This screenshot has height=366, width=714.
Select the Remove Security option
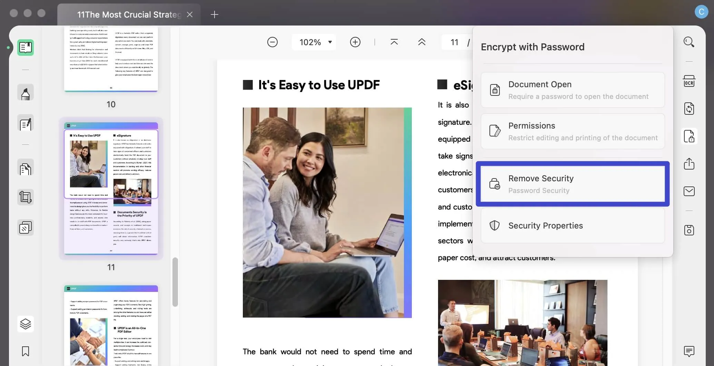(573, 184)
